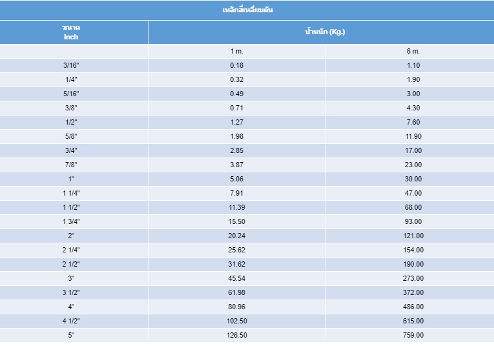
Task: Click the 11.39 weight value
Action: (x=237, y=207)
